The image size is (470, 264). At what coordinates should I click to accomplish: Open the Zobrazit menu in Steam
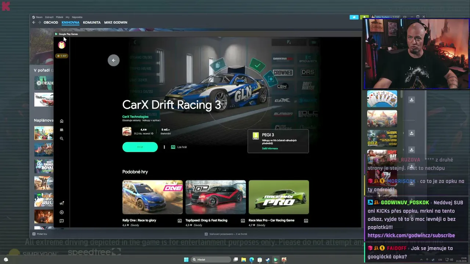pos(49,17)
